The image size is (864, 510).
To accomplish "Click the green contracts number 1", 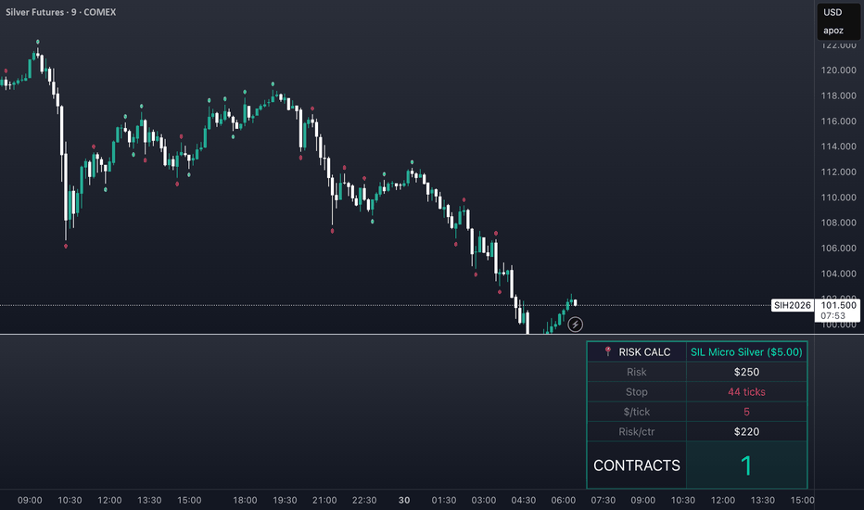I will click(746, 465).
